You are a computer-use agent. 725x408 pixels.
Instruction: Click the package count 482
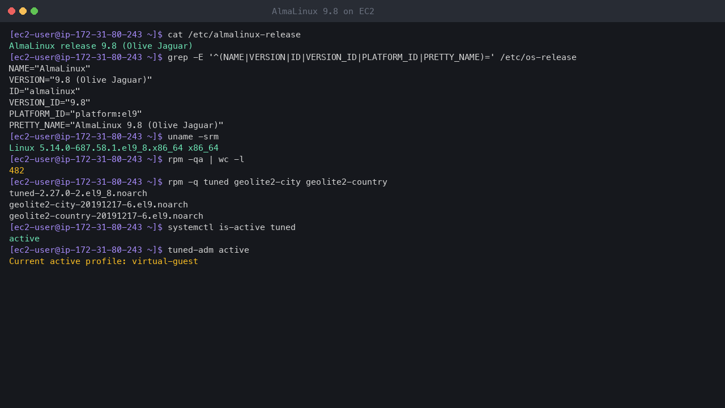pyautogui.click(x=16, y=171)
